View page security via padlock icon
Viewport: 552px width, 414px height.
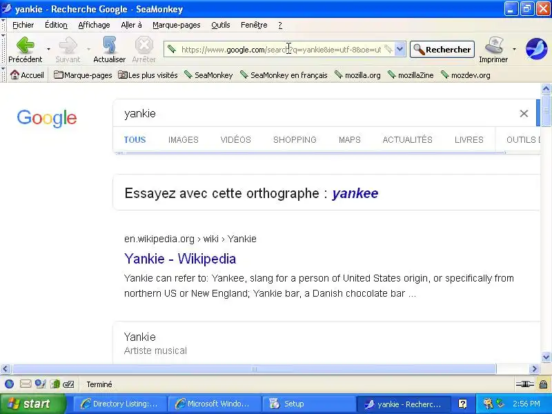tap(543, 384)
